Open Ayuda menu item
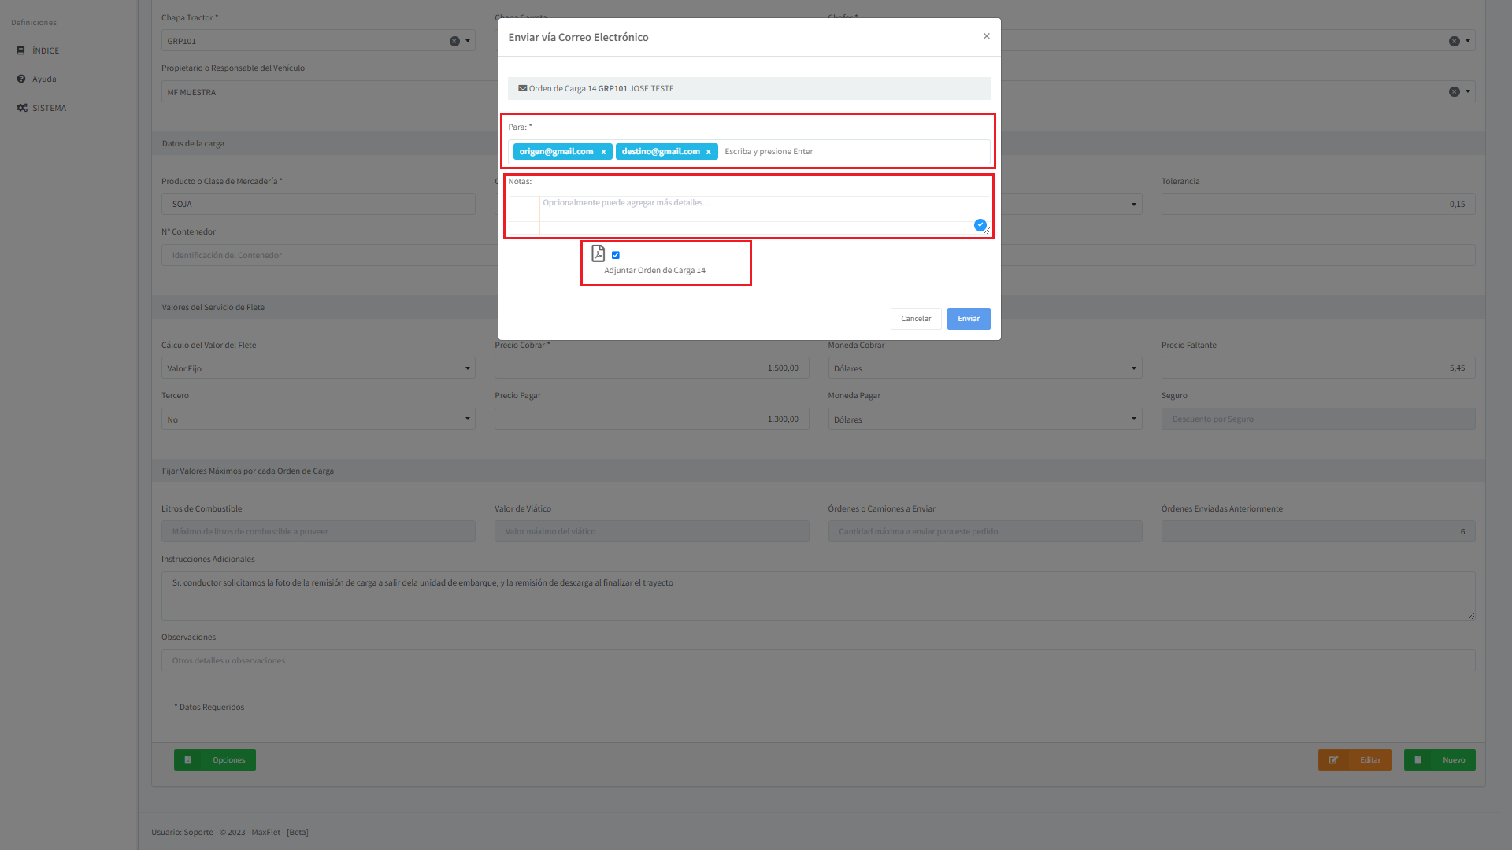Image resolution: width=1512 pixels, height=850 pixels. [44, 79]
